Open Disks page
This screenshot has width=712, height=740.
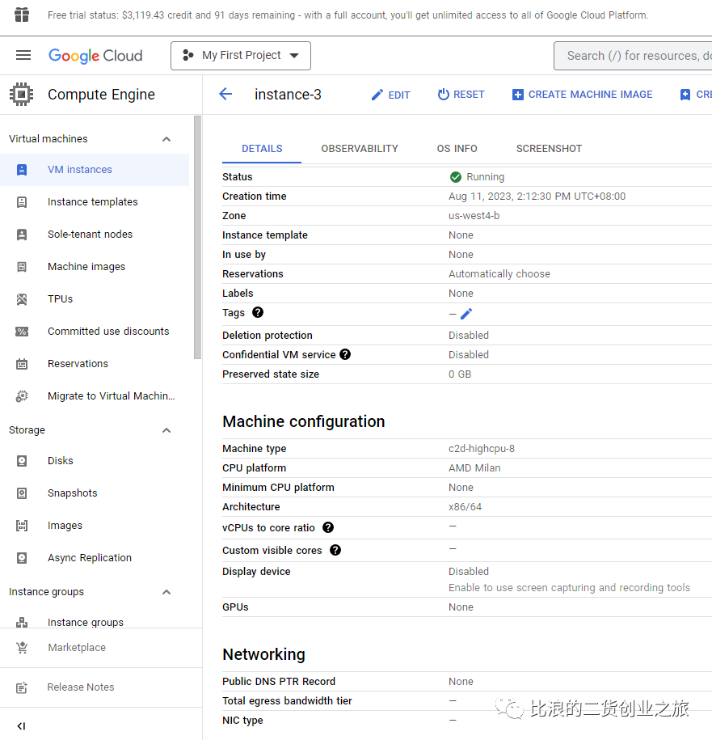tap(61, 461)
